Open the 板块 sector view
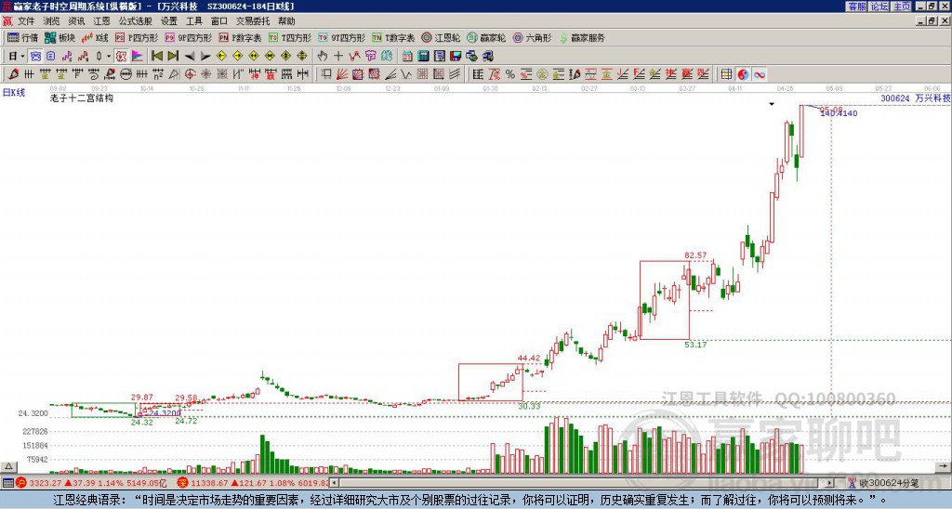Viewport: 952px width, 509px height. [x=60, y=37]
